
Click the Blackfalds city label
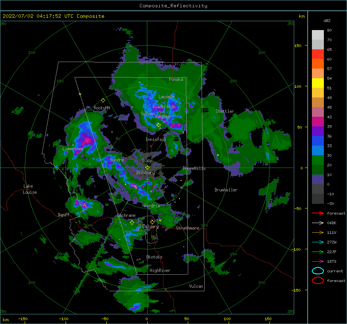tap(164, 107)
